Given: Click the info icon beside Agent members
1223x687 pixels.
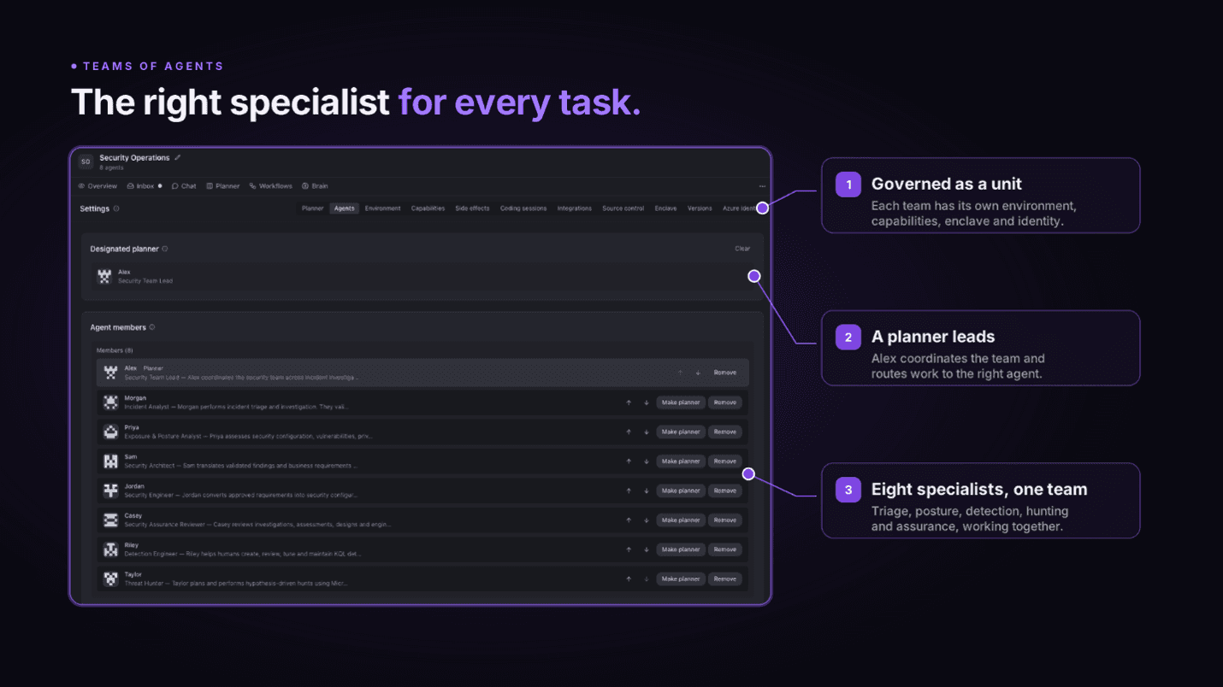Looking at the screenshot, I should click(152, 327).
